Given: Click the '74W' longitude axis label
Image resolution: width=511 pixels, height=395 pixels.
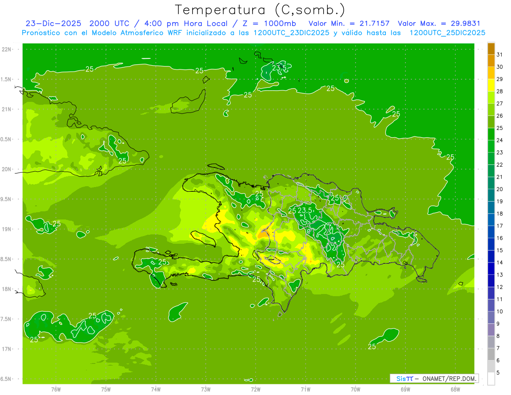Looking at the screenshot, I should [x=156, y=389].
